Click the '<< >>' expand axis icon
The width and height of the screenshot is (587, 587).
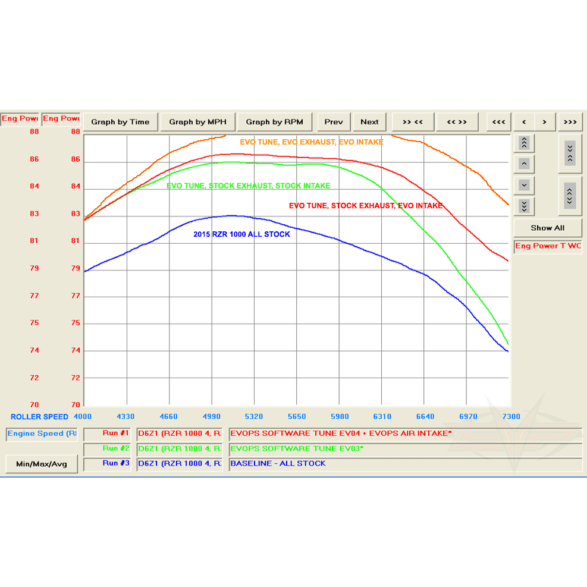457,121
